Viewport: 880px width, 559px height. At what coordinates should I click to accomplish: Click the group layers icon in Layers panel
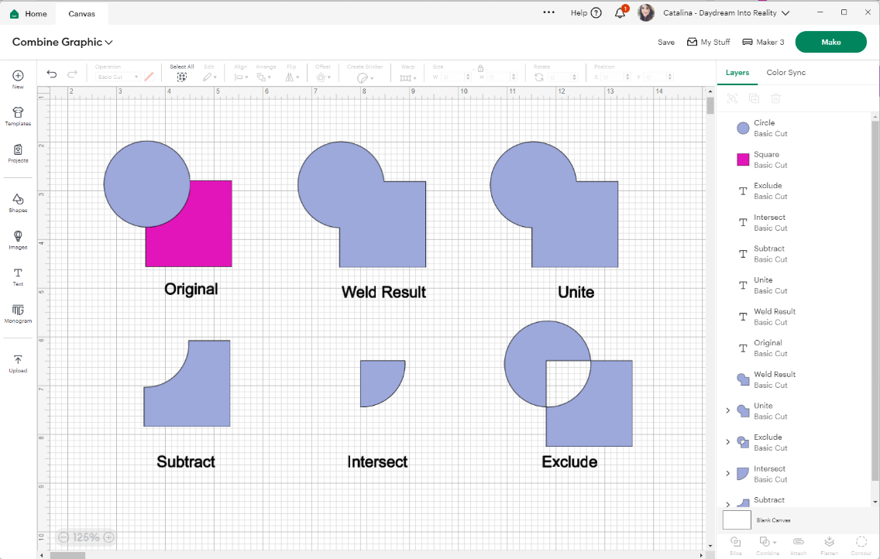pos(732,98)
